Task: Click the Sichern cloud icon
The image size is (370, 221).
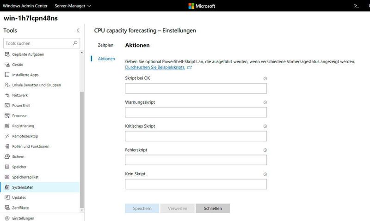Action: point(7,156)
